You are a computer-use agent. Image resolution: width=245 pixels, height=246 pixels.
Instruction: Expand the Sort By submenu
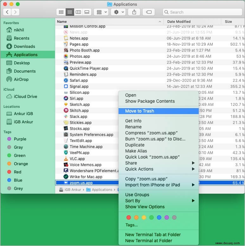[158, 201]
